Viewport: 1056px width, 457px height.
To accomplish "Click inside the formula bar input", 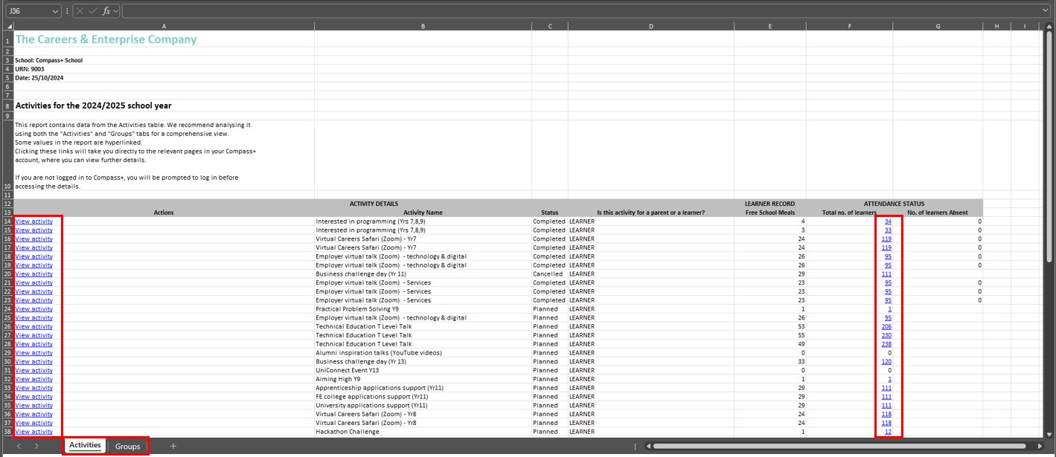I will pyautogui.click(x=580, y=11).
